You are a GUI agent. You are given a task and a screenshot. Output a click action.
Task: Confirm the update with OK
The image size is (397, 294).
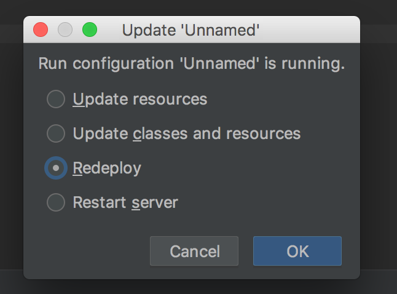click(x=297, y=251)
